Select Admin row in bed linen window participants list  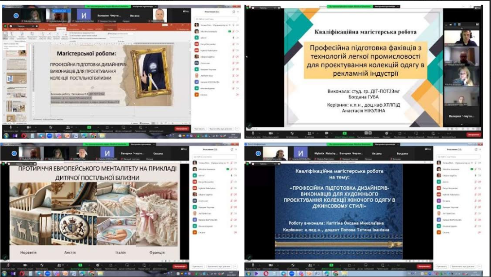pyautogui.click(x=216, y=38)
